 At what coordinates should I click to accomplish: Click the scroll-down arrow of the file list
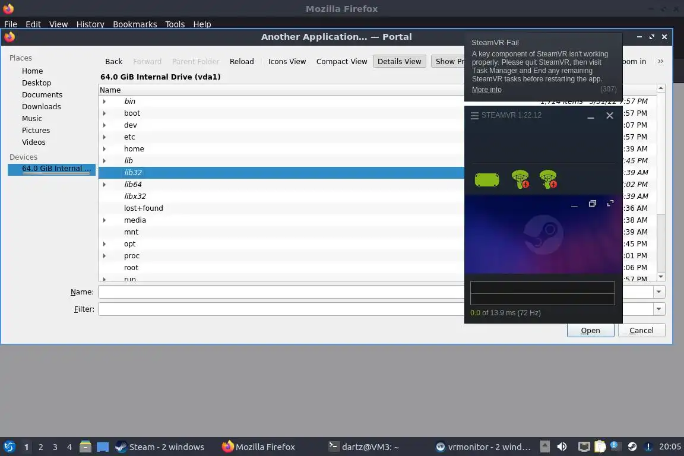pyautogui.click(x=661, y=277)
